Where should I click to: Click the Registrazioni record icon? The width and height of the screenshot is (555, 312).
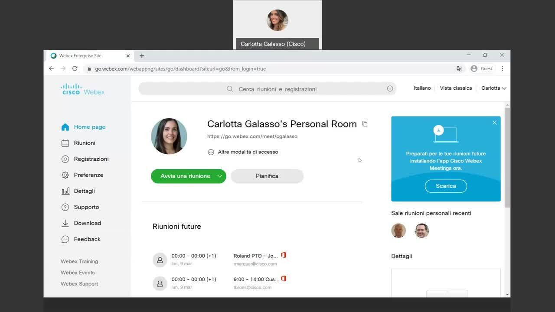coord(65,159)
